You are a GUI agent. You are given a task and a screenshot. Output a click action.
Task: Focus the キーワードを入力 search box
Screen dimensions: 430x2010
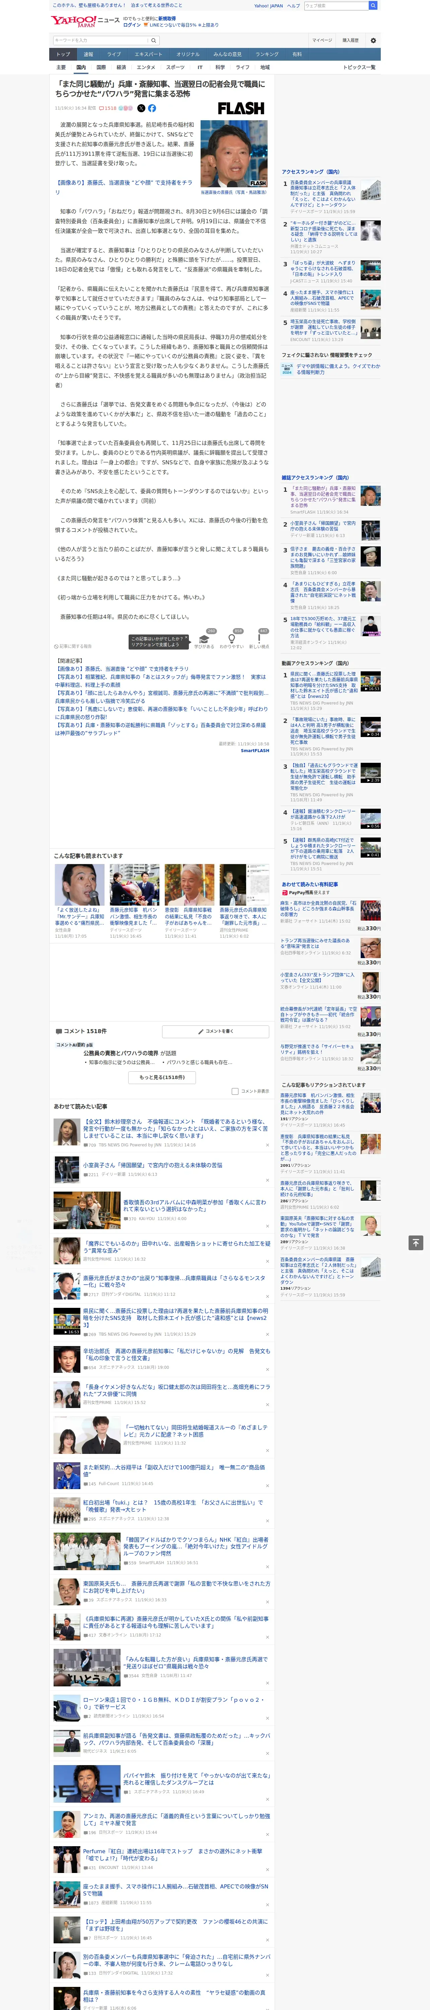click(101, 40)
